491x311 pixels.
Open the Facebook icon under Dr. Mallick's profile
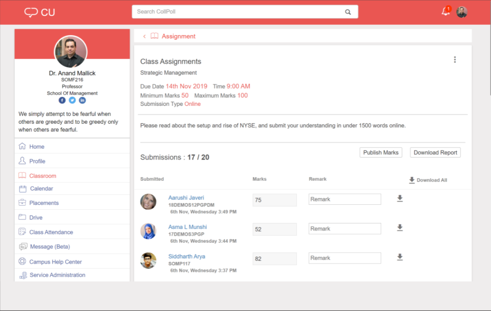pos(62,100)
